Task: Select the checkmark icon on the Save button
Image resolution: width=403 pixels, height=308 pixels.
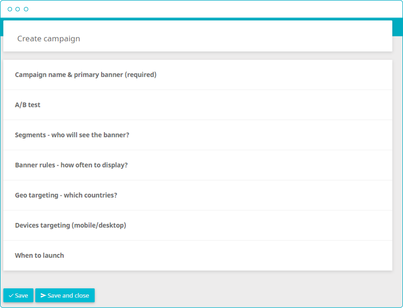Action: (11, 295)
